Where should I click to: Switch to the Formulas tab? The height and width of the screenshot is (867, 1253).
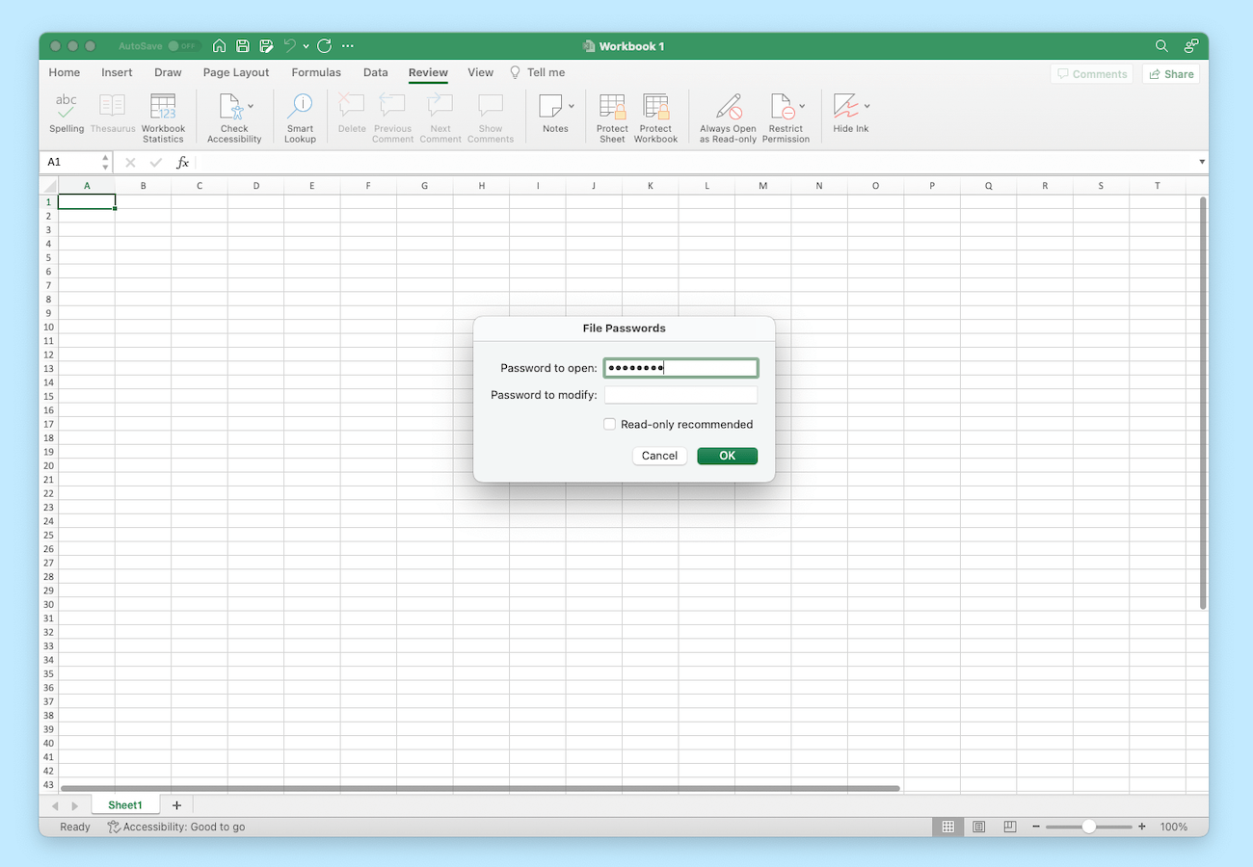click(x=316, y=72)
